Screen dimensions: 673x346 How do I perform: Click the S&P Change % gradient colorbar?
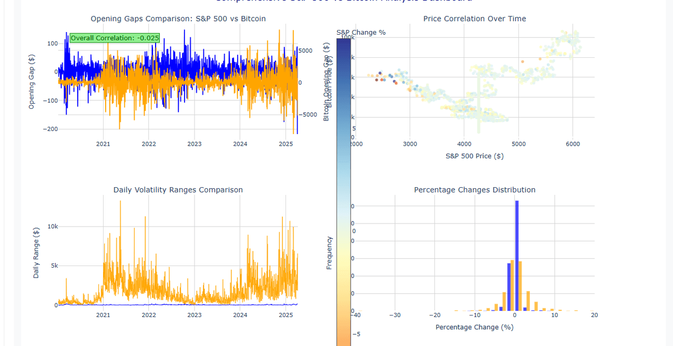click(x=344, y=192)
